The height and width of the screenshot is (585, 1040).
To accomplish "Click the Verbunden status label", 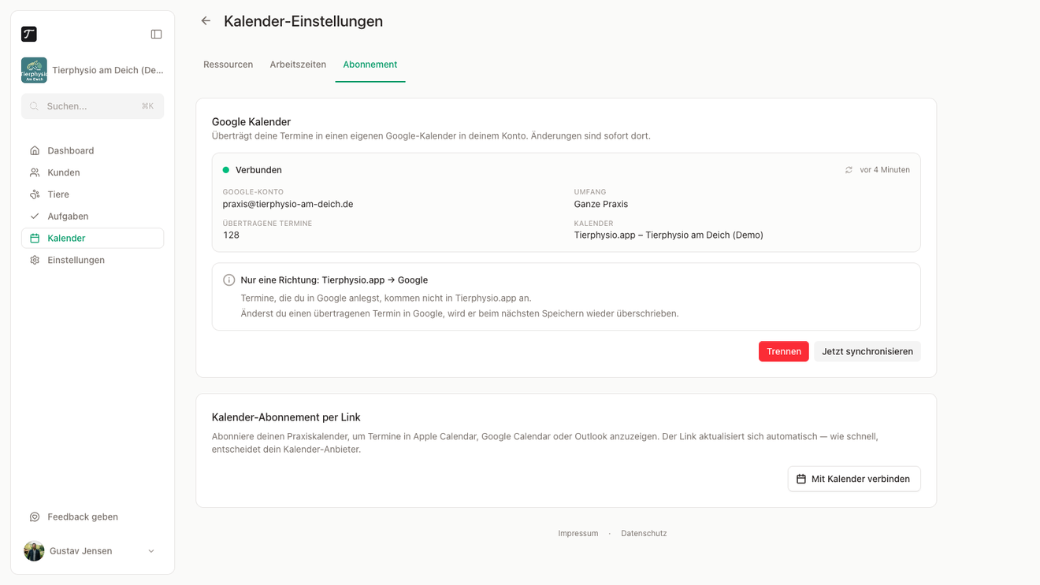I will [258, 170].
